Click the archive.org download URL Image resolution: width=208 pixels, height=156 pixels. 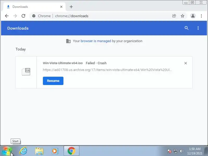(x=107, y=70)
